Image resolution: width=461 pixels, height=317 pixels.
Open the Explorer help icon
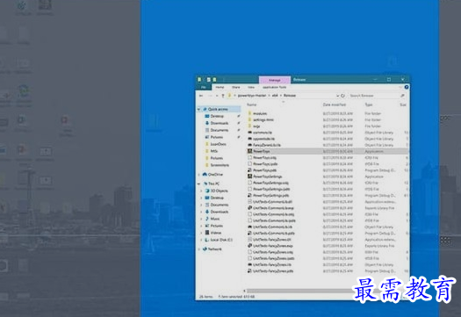407,87
